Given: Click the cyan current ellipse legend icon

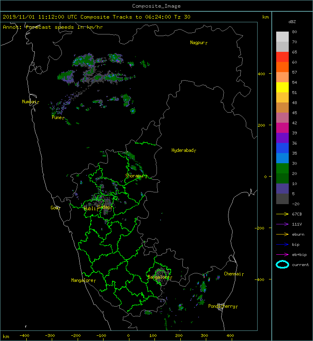Looking at the screenshot, I should click(282, 264).
